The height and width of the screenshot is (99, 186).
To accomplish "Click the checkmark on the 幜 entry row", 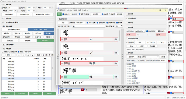I will [x=91, y=39].
